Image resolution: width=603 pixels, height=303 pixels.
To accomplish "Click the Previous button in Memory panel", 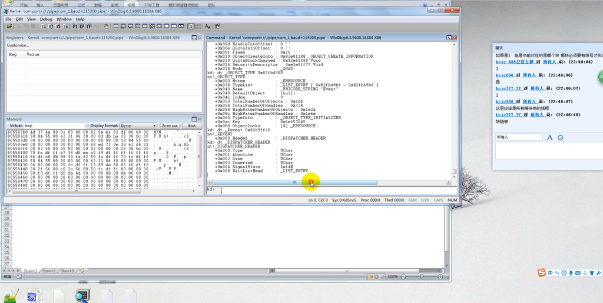I will click(x=170, y=126).
